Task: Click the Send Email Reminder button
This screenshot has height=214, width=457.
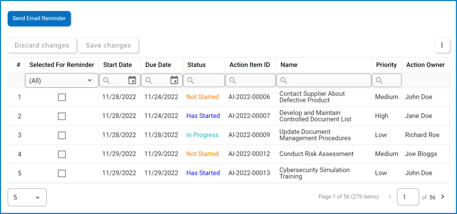Action: pos(39,19)
